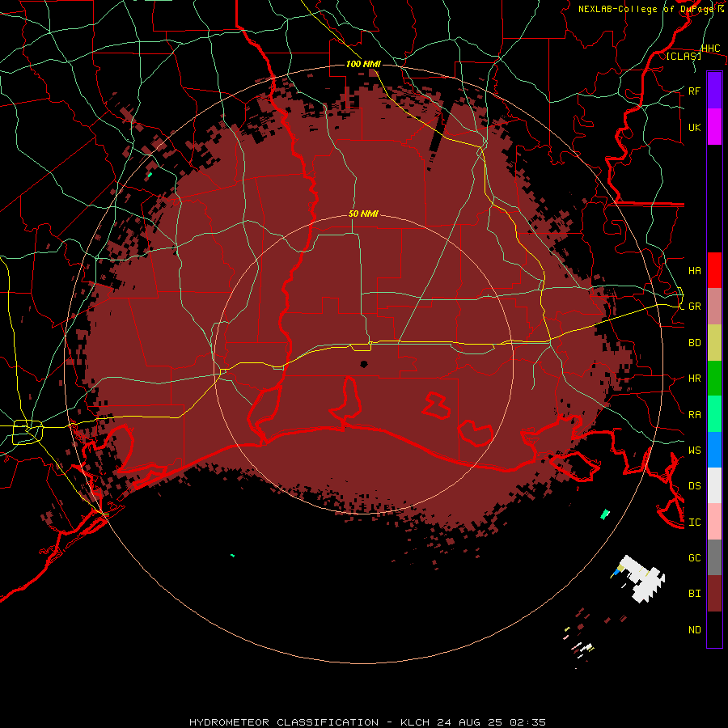Image resolution: width=728 pixels, height=728 pixels.
Task: Click the BD yellow legend swatch
Action: (714, 343)
